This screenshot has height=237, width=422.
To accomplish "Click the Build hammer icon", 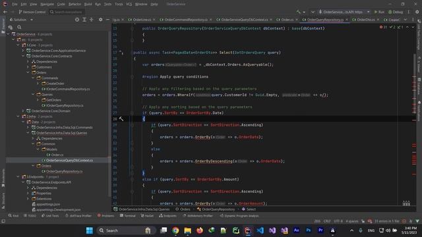I will pos(299,12).
